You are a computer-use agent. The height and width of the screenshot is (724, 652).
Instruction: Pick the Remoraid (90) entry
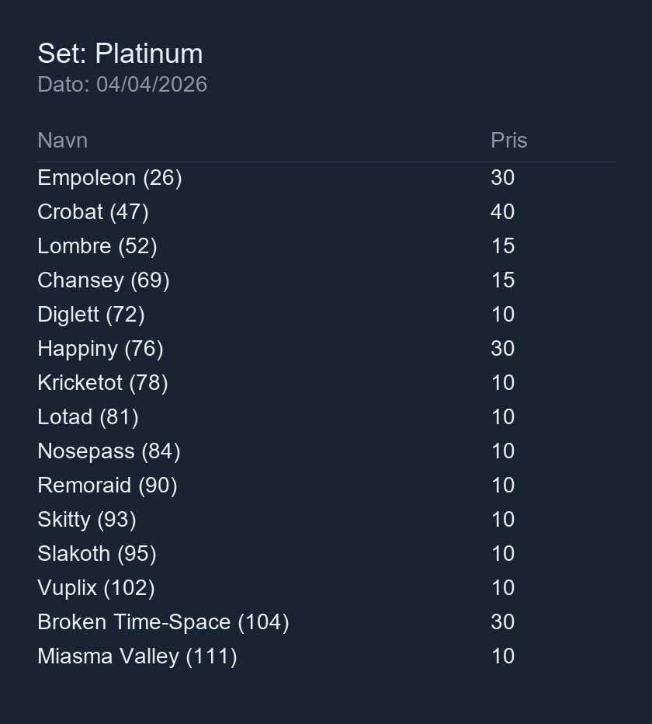pyautogui.click(x=107, y=486)
